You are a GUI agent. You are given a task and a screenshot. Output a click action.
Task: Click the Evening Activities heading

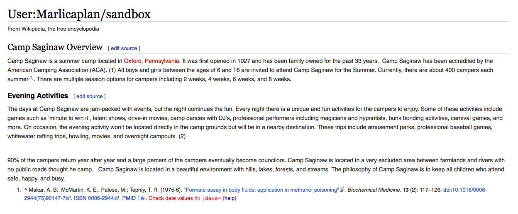coord(38,96)
